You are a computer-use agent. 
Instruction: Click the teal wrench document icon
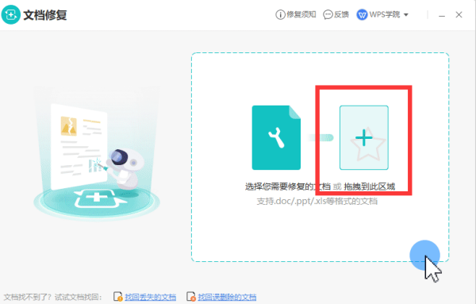(276, 137)
